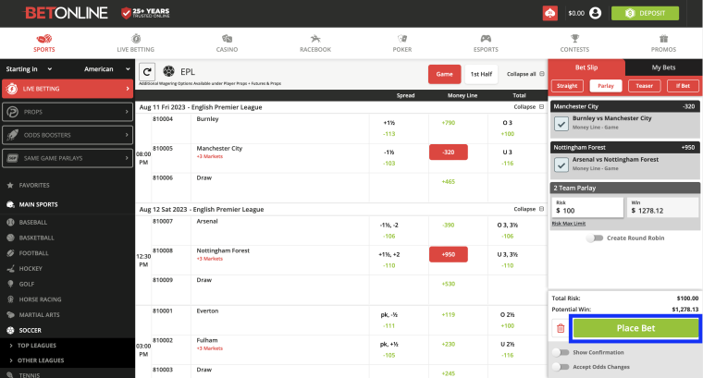
Task: Click the BetOnline logo
Action: tap(66, 13)
